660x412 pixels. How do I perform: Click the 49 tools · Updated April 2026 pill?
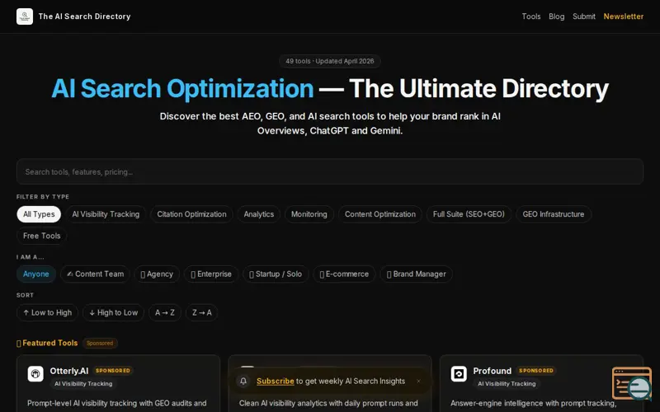(x=329, y=61)
